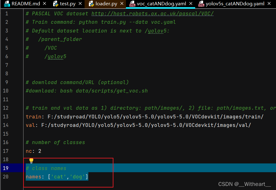Close the loader.py tab
The image size is (276, 190).
[x=122, y=3]
